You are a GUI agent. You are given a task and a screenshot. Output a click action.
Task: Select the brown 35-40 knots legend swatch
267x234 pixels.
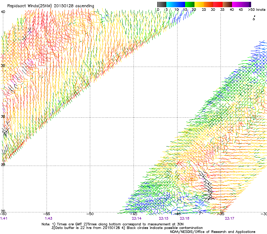(x=227, y=4)
